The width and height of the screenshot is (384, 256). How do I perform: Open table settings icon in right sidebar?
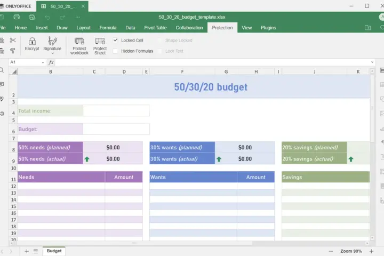(382, 85)
